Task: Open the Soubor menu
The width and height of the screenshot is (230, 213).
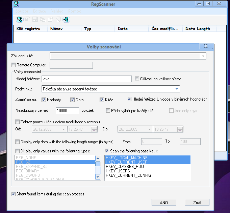Action: [22, 11]
